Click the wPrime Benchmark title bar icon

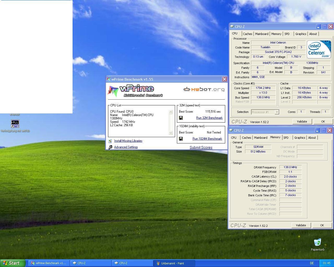109,79
